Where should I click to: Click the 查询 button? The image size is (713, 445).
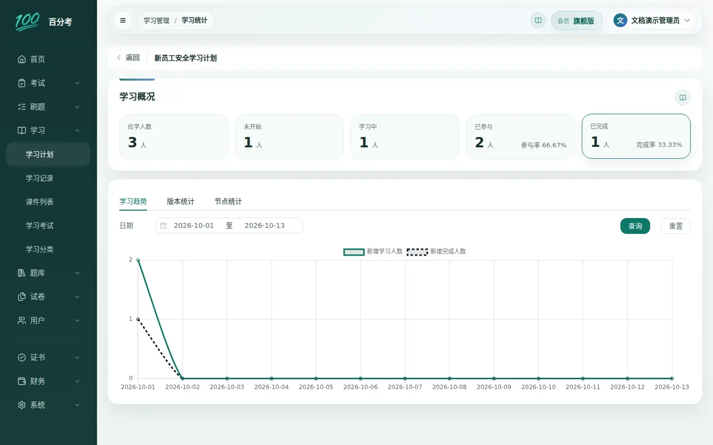click(x=635, y=226)
